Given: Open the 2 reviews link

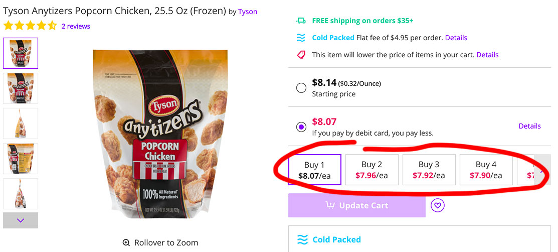Looking at the screenshot, I should pyautogui.click(x=76, y=27).
